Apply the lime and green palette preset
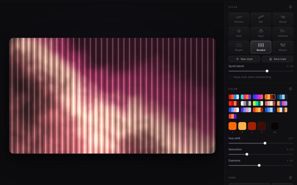 coord(258,103)
